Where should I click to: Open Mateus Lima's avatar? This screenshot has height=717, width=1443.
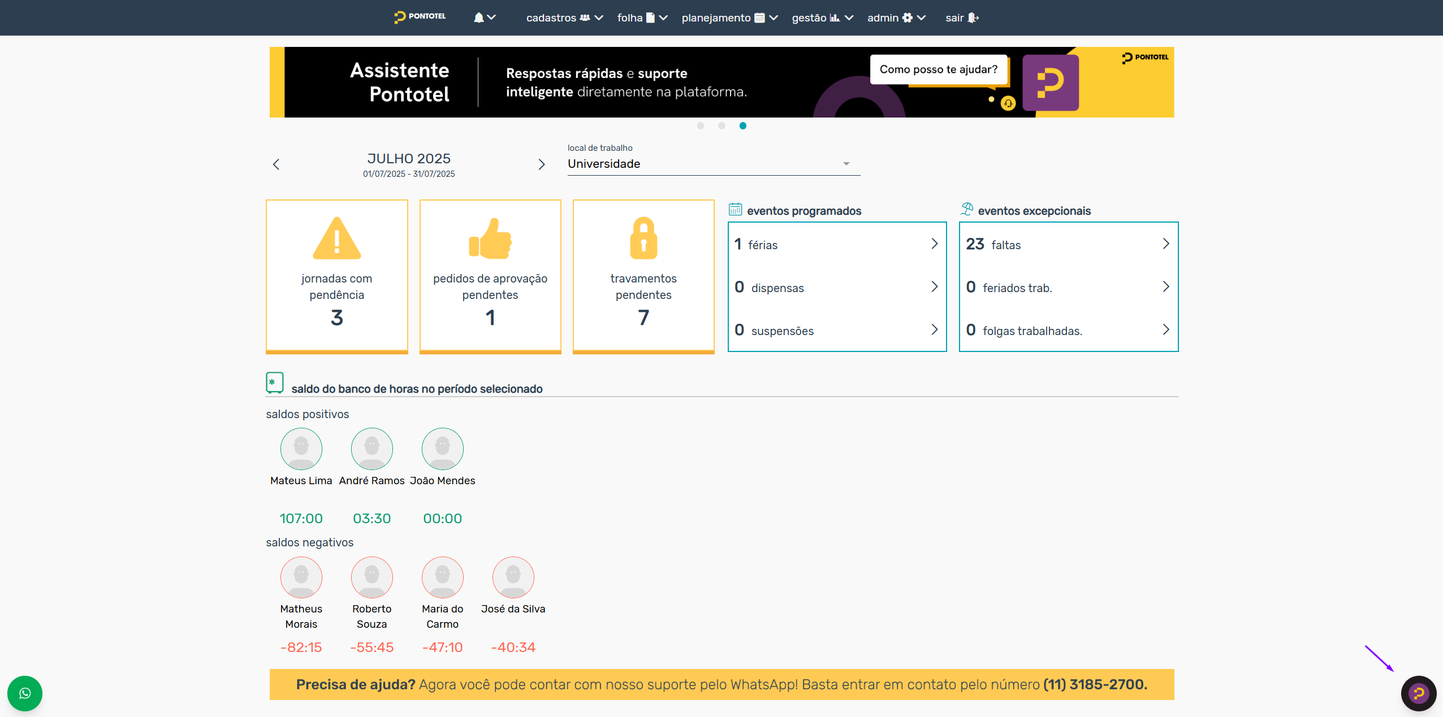pos(301,449)
